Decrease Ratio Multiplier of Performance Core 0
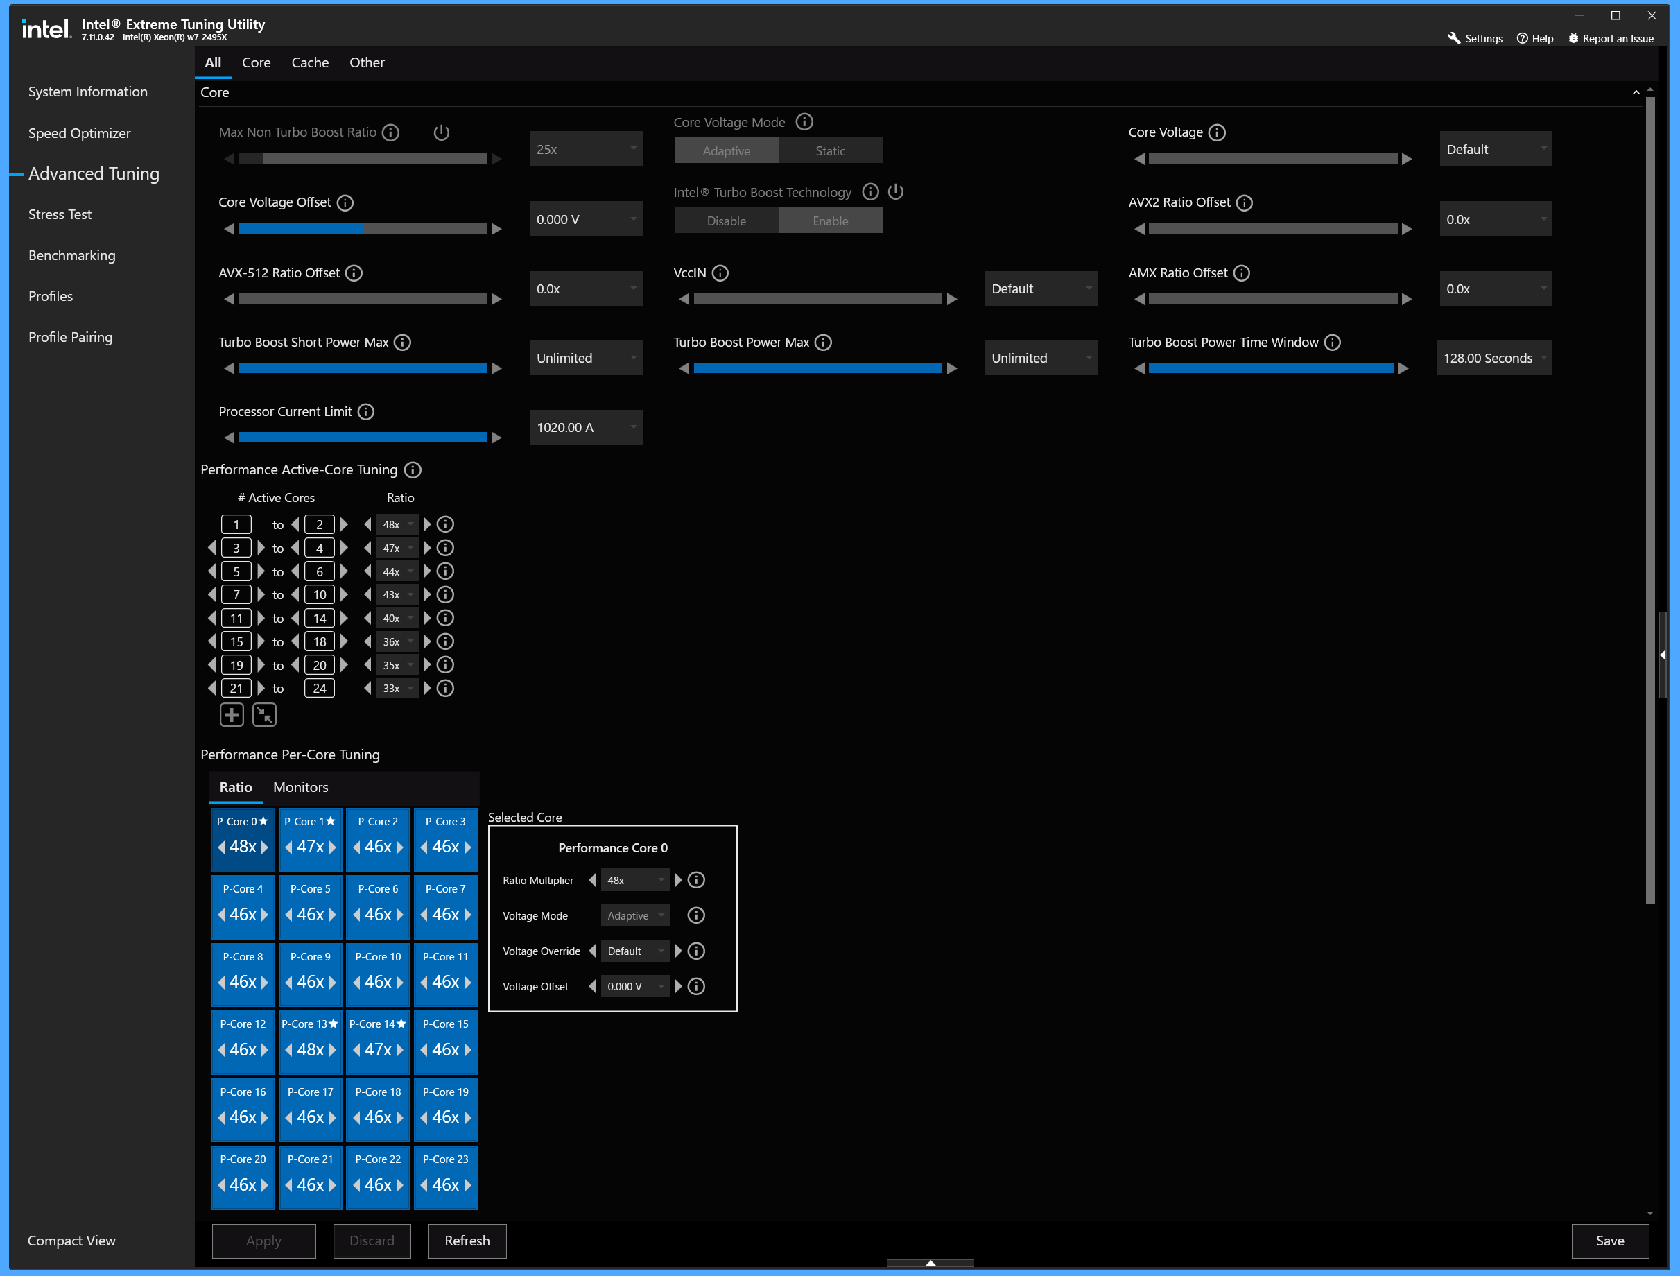The width and height of the screenshot is (1680, 1276). pyautogui.click(x=592, y=880)
